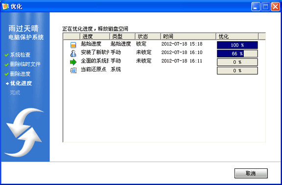
Task: Click the time 2012-07-18 16:11
Action: tap(182, 61)
